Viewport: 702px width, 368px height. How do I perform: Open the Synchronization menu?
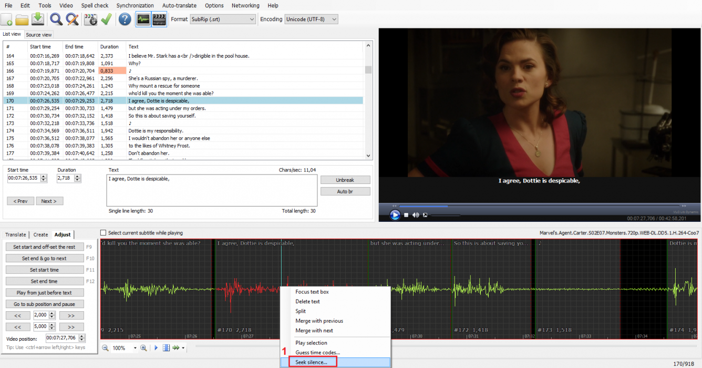135,5
